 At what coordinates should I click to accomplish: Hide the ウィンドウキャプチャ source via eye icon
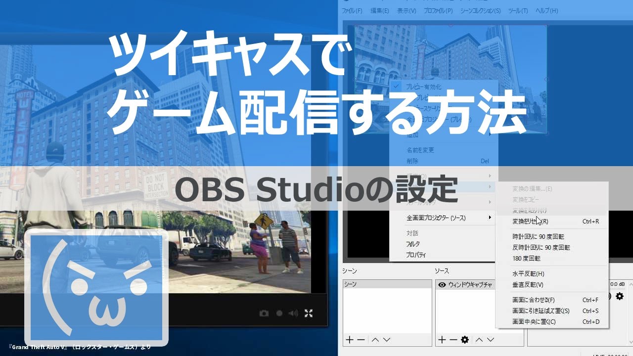[x=442, y=285]
